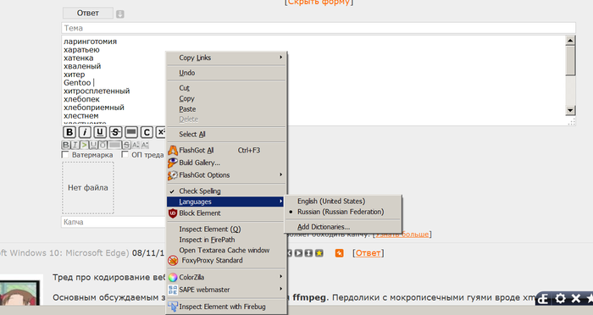Choose Paste from context menu
Image resolution: width=593 pixels, height=315 pixels.
[x=226, y=109]
